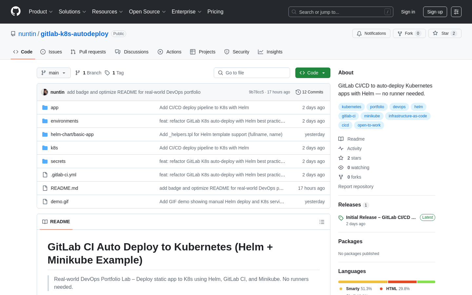The width and height of the screenshot is (472, 295).
Task: Expand the main branch dropdown
Action: pos(54,73)
